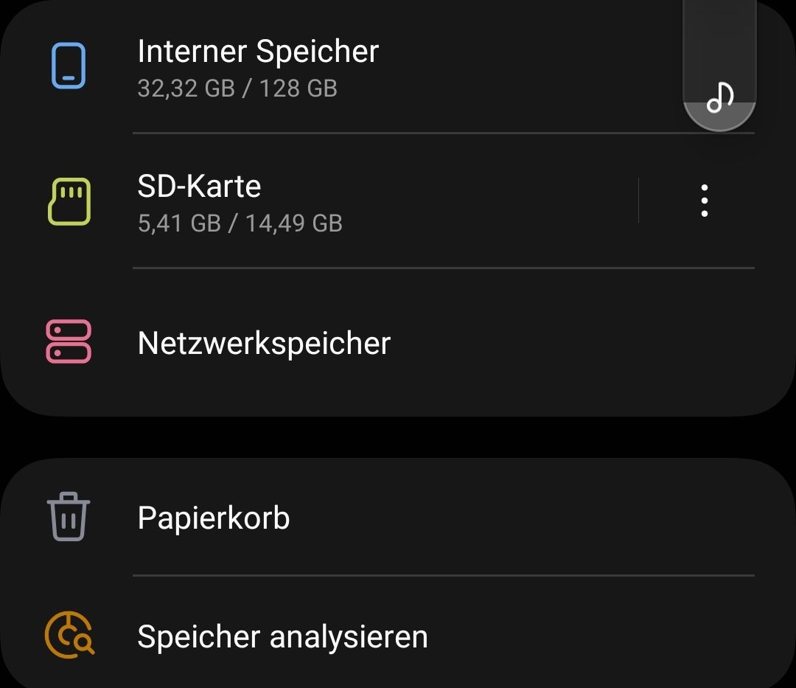Open the Netzwerkspeicher text label
This screenshot has width=796, height=688.
point(264,343)
